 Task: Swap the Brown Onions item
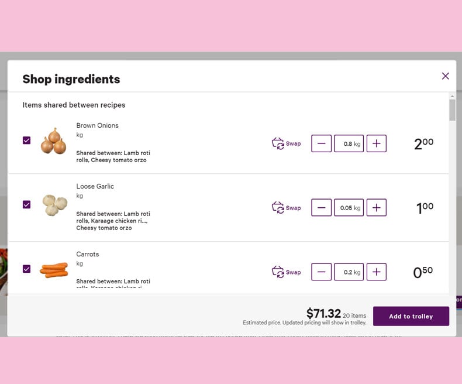pyautogui.click(x=287, y=143)
